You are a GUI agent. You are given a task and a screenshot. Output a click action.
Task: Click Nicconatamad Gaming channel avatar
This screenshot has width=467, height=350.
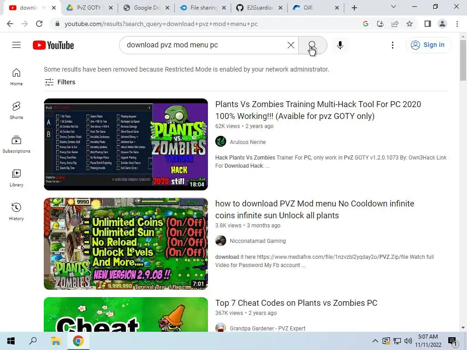click(221, 241)
